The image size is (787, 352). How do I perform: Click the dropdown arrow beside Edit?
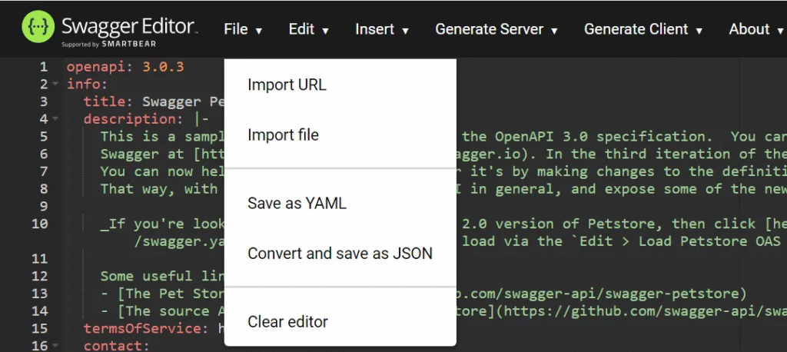tap(325, 32)
